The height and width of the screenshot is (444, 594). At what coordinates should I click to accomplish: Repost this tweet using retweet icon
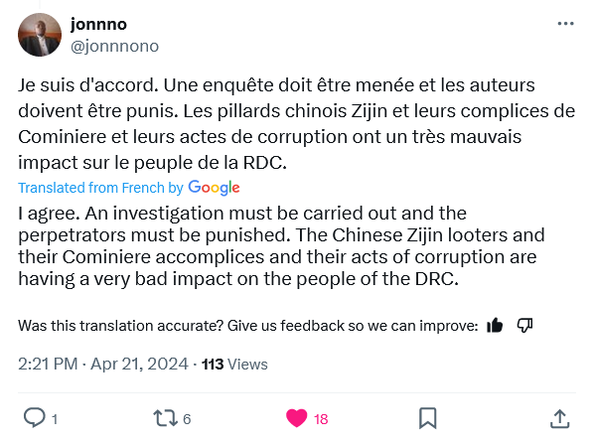[165, 418]
